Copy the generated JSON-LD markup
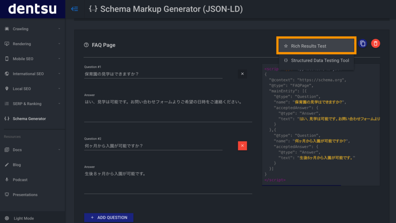 (363, 43)
